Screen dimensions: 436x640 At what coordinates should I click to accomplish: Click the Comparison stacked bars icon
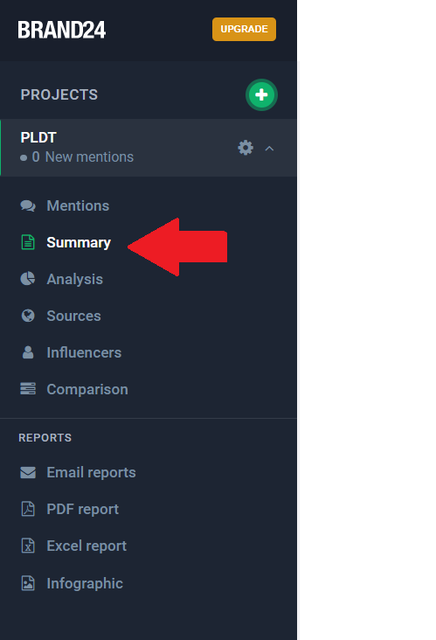click(x=28, y=388)
